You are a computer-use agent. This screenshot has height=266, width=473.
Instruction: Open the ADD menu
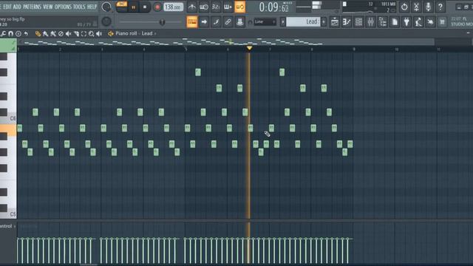[x=17, y=7]
